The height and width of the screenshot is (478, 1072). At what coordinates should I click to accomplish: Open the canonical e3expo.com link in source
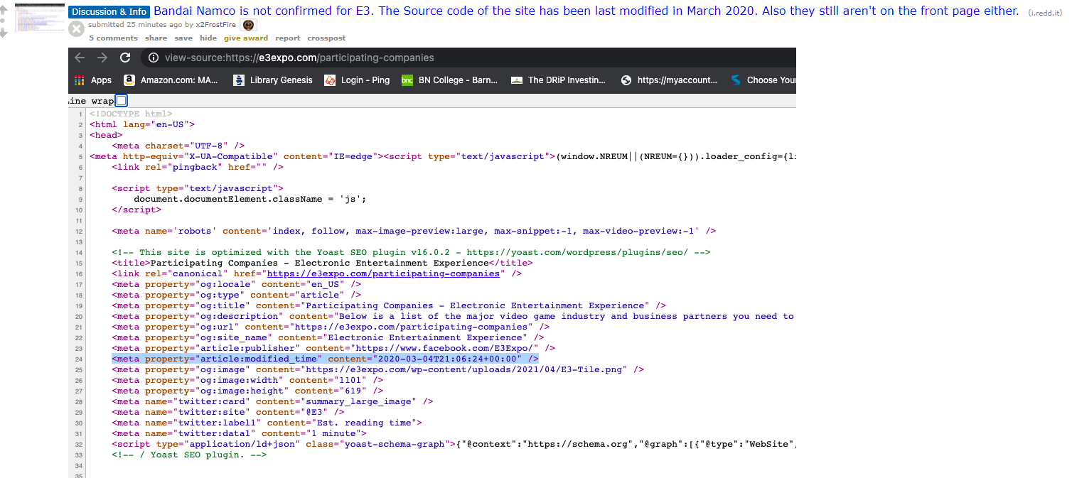pos(383,273)
